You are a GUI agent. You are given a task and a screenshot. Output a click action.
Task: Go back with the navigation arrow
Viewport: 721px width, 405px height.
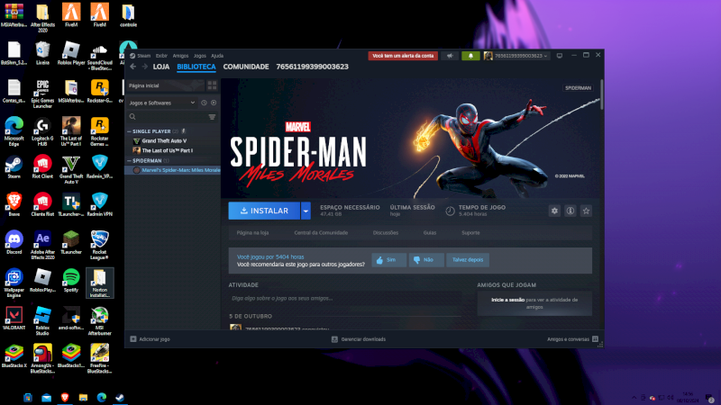132,67
